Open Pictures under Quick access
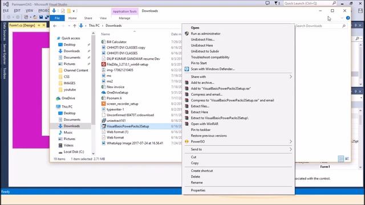This screenshot has height=205, width=365. coord(70,64)
